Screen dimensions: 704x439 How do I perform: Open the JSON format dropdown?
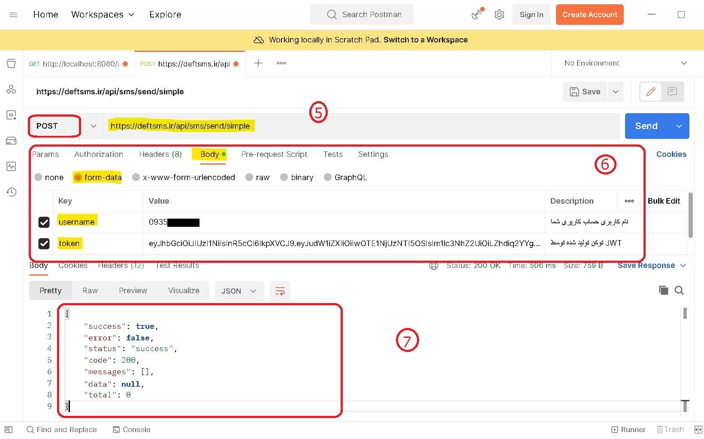239,291
